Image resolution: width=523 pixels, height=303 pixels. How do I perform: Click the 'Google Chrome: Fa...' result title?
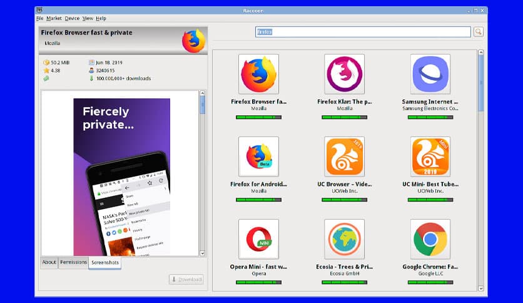coord(430,267)
